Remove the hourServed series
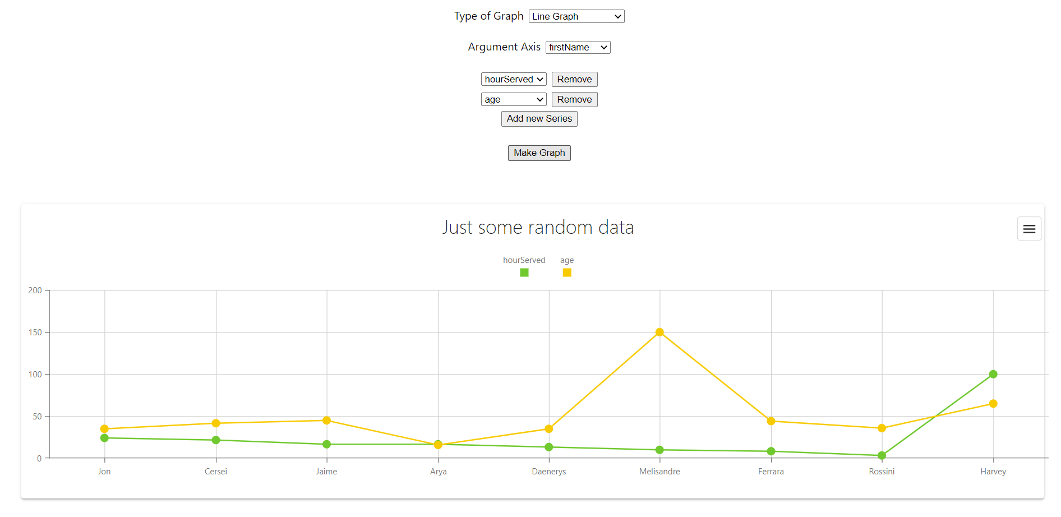 point(574,79)
